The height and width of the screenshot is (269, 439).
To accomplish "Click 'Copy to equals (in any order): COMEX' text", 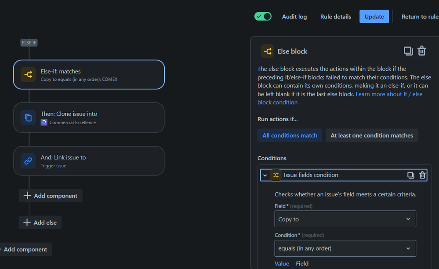I will click(79, 79).
